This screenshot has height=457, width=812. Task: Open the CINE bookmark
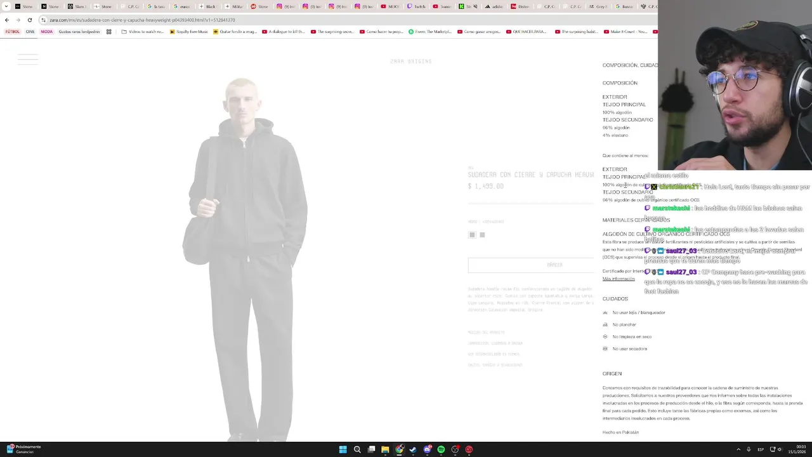30,32
